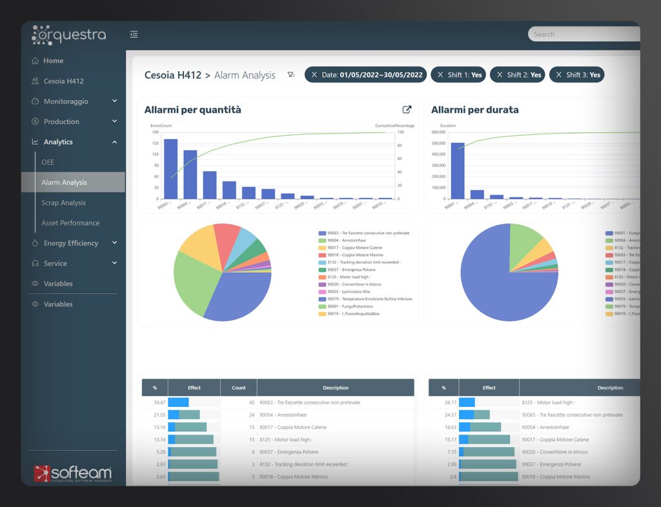Toggle 90083 Tre Fascette legend color swatch
Viewport: 661px width, 507px height.
pos(322,233)
